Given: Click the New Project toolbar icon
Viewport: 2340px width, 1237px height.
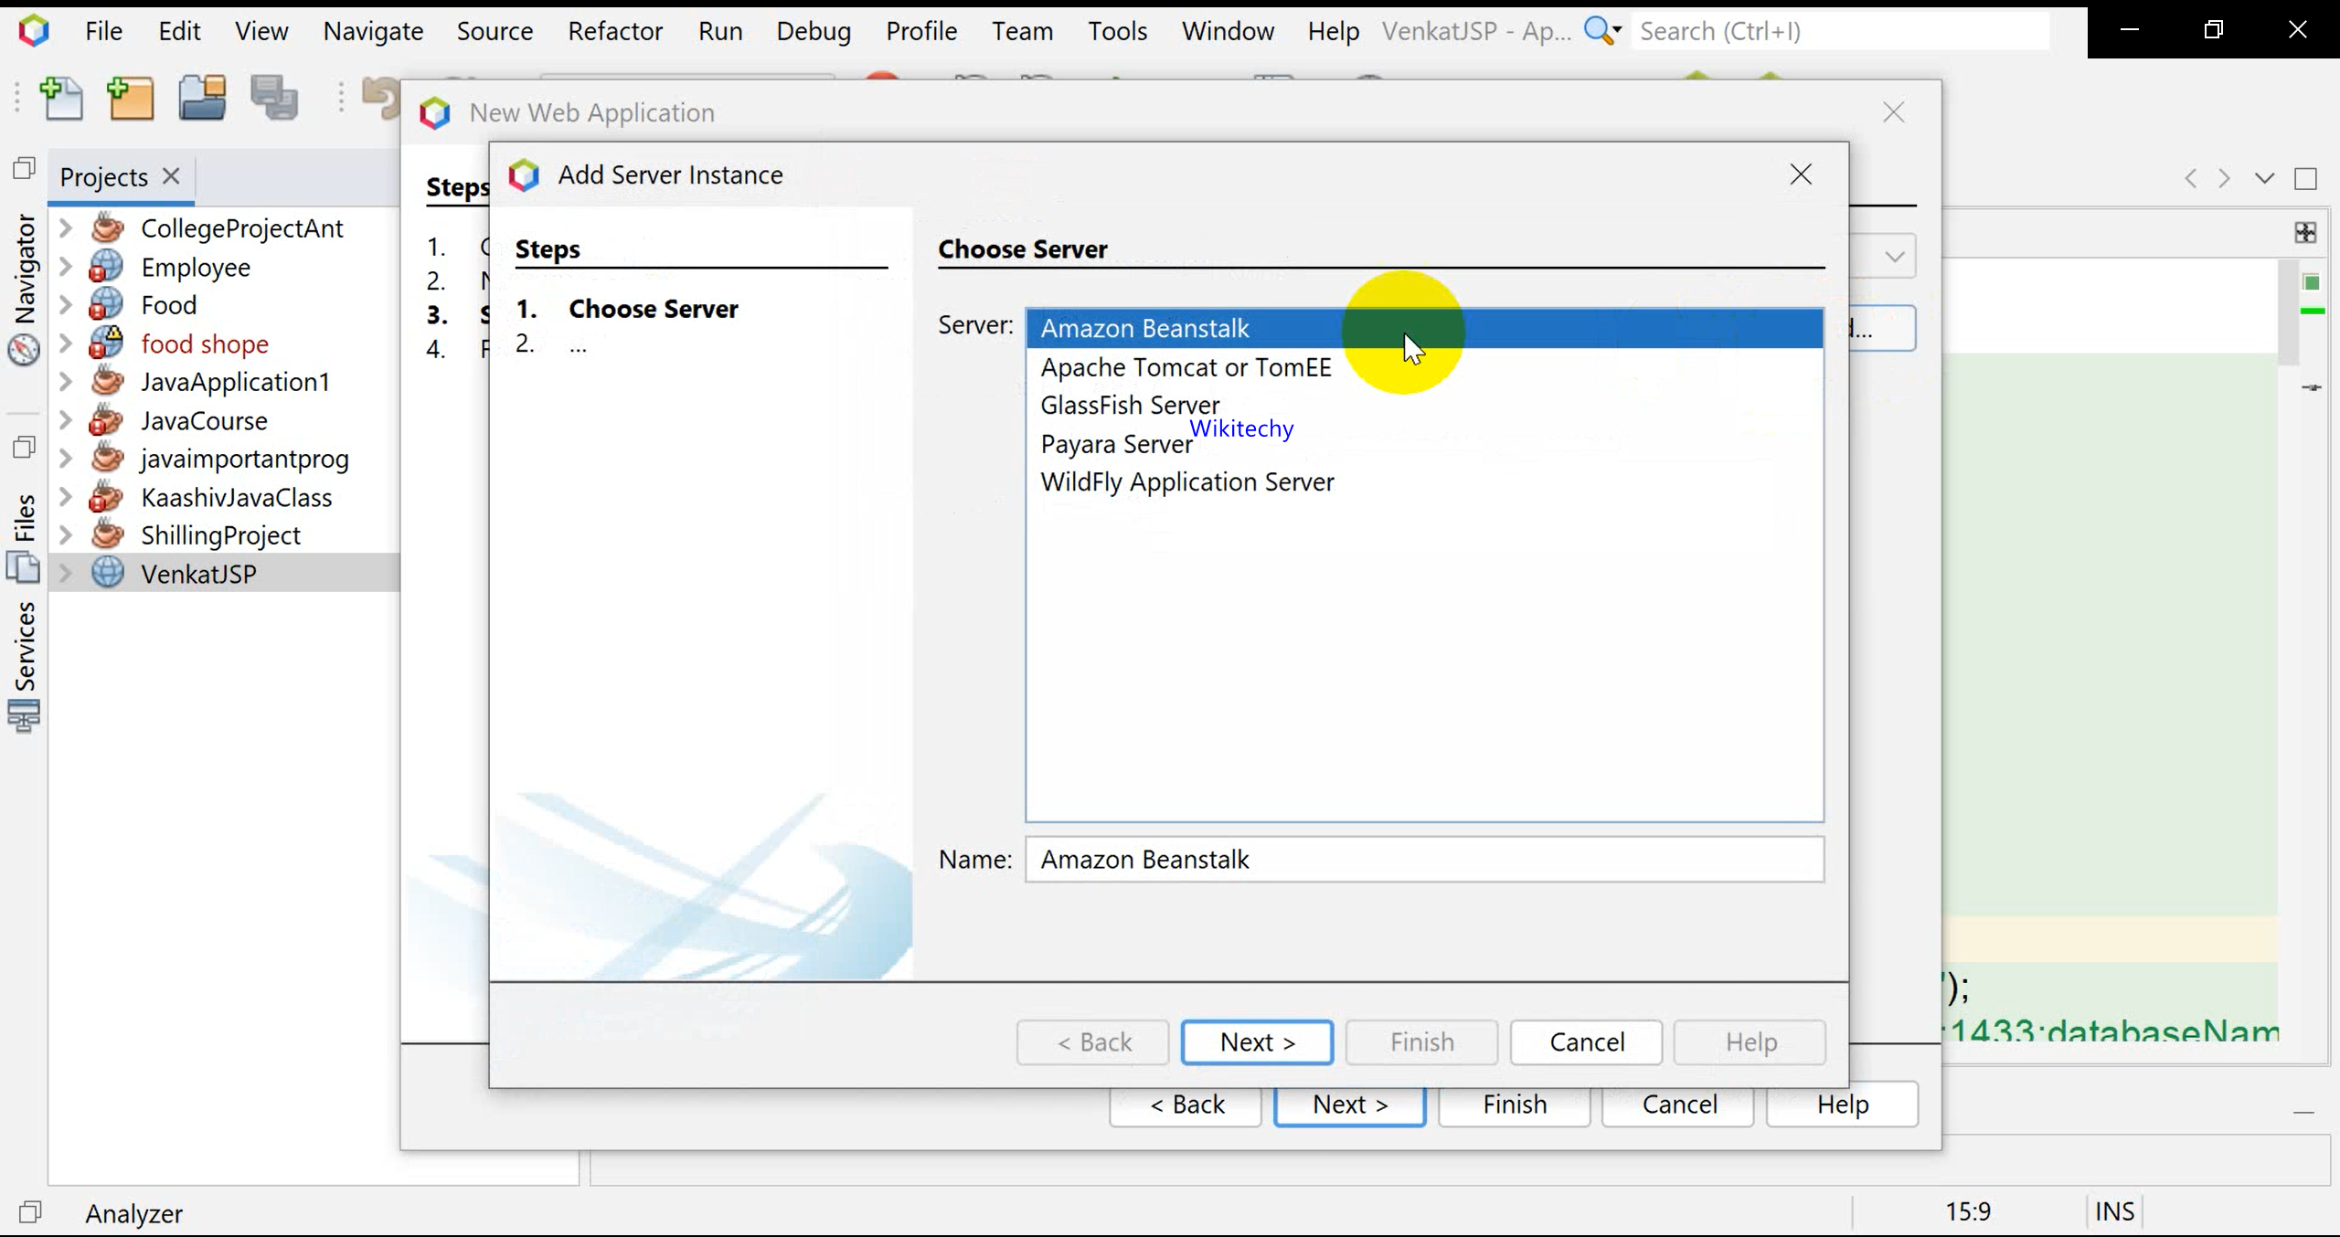Looking at the screenshot, I should (x=131, y=99).
